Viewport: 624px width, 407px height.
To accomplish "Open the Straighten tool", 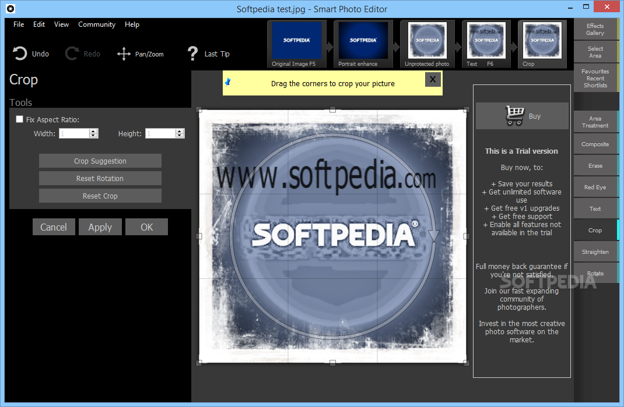I will coord(595,252).
